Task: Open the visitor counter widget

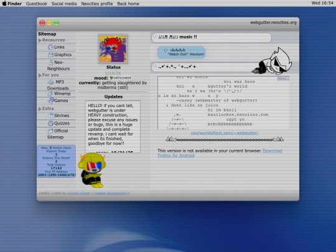Action: [x=56, y=161]
